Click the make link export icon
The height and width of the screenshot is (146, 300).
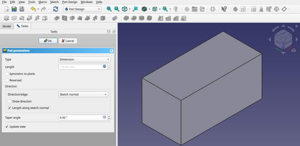(202, 9)
